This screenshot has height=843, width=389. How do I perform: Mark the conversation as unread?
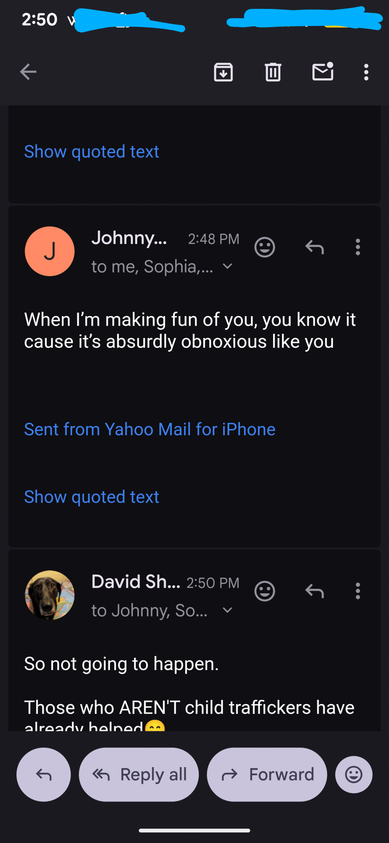[x=323, y=71]
